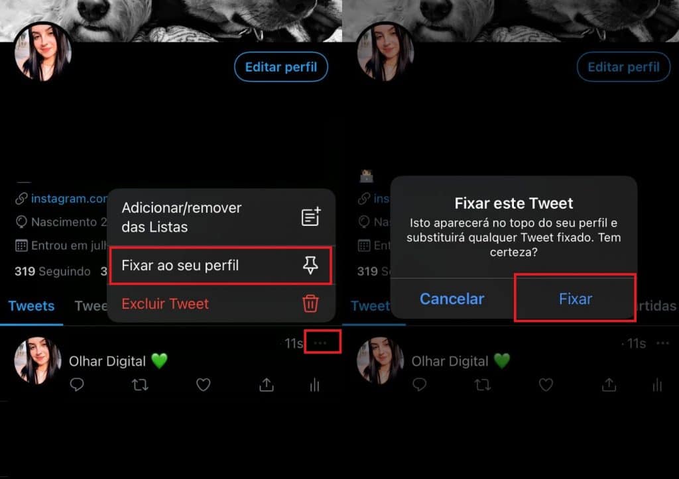
Task: Choose Excluir Tweet from context menu
Action: (221, 303)
